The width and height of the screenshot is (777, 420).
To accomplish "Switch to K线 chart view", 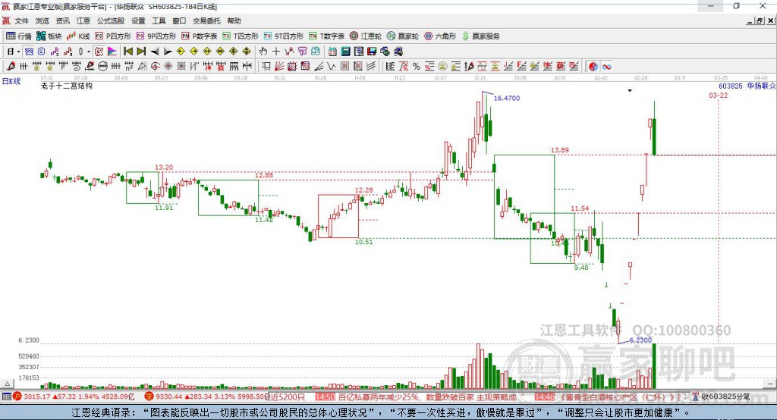I will [x=78, y=36].
